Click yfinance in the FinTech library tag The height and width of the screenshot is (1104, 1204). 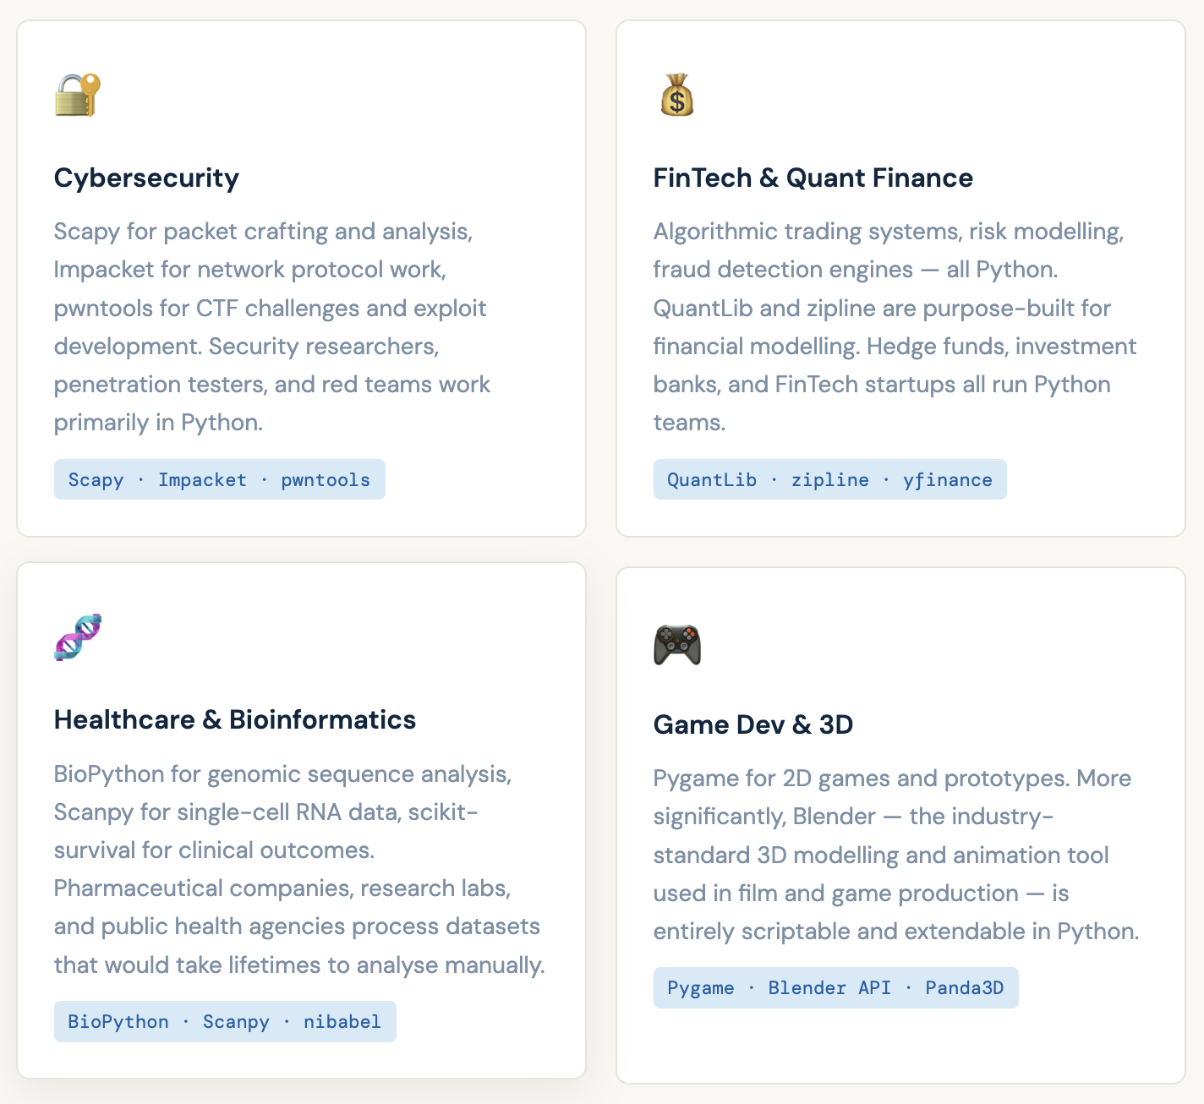point(947,479)
